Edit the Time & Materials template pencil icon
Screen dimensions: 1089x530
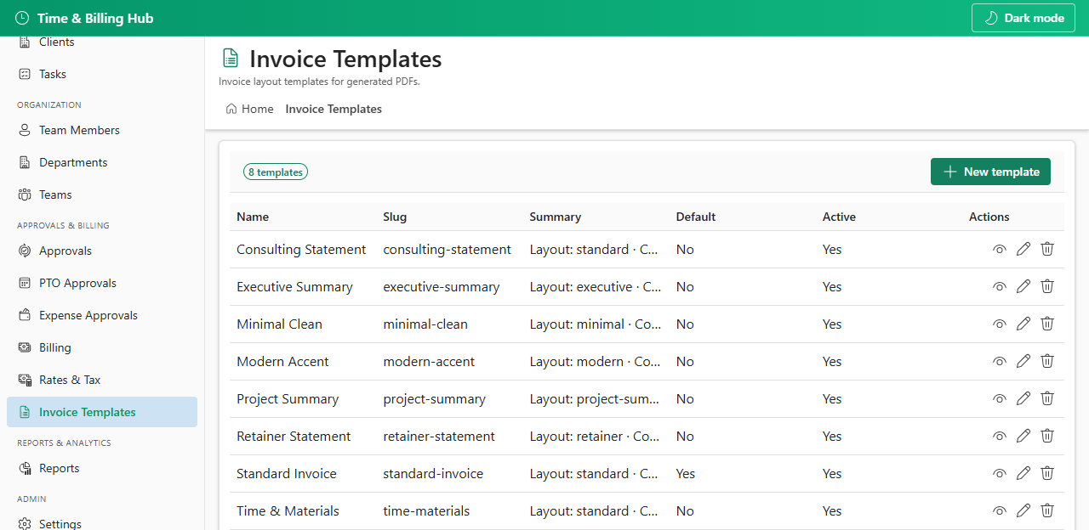1023,511
